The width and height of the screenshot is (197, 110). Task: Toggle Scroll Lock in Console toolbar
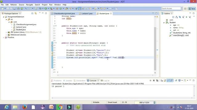coord(165,81)
